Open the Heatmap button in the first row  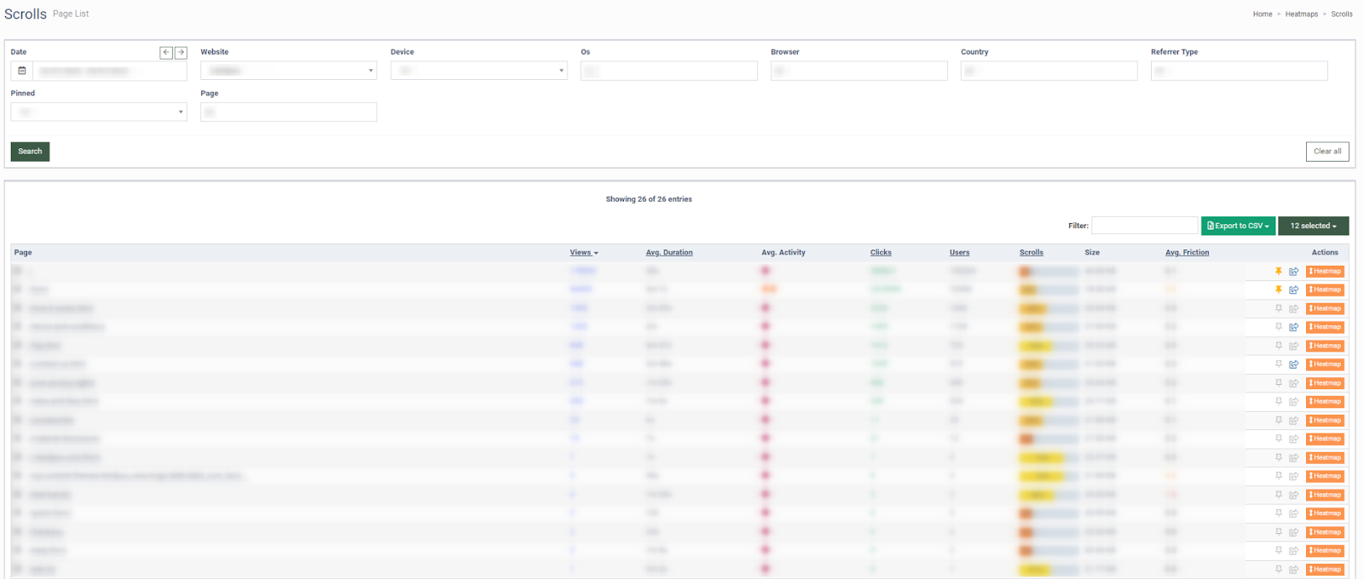click(x=1325, y=272)
